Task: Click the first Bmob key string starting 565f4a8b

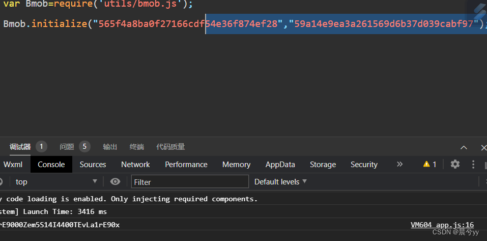Action: click(x=188, y=23)
